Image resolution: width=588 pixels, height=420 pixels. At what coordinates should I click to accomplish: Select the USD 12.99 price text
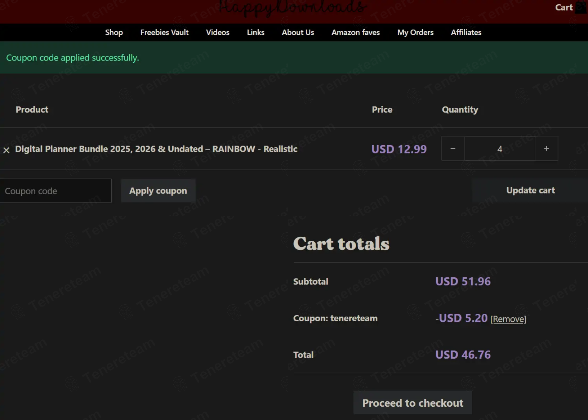(x=399, y=149)
